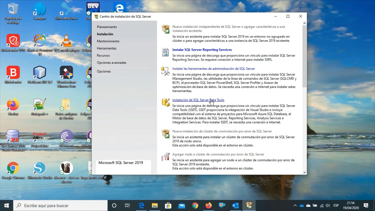Open Instalación de SQL Server Data Tools link
375x211 pixels.
tap(198, 100)
